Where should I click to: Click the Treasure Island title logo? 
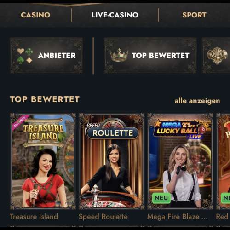pos(43,132)
